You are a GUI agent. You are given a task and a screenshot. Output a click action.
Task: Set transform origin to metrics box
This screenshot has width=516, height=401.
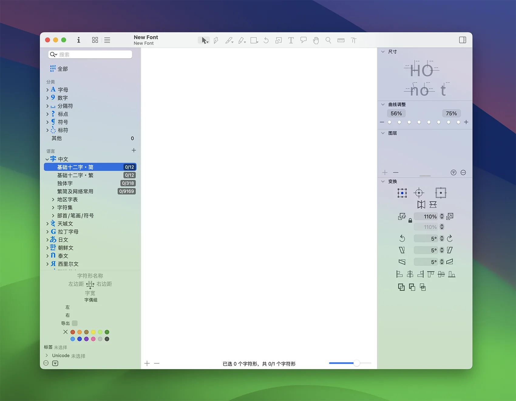coord(441,193)
